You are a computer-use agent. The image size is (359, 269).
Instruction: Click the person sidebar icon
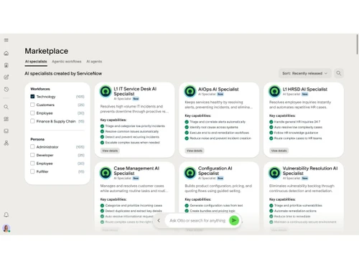6,143
